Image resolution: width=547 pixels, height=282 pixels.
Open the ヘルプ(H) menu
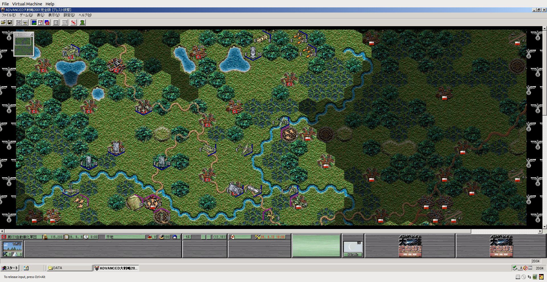point(85,15)
